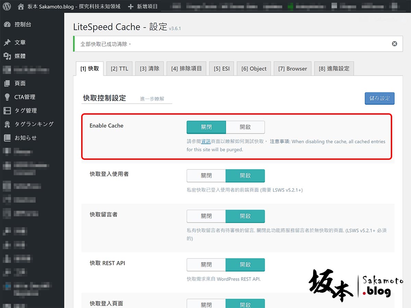Image resolution: width=411 pixels, height=308 pixels.
Task: Click the version number v3.6.1
Action: pyautogui.click(x=175, y=28)
